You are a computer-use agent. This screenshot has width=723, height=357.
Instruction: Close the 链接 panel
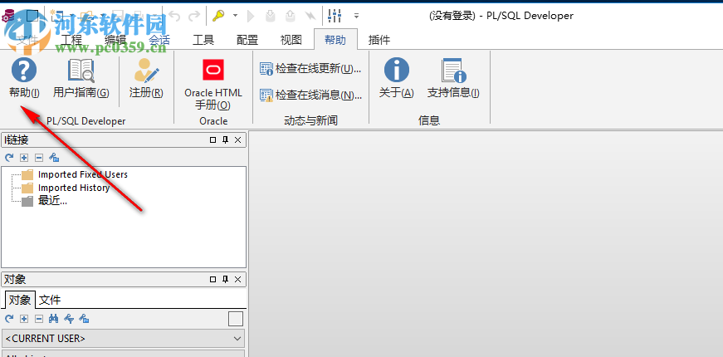click(x=238, y=139)
